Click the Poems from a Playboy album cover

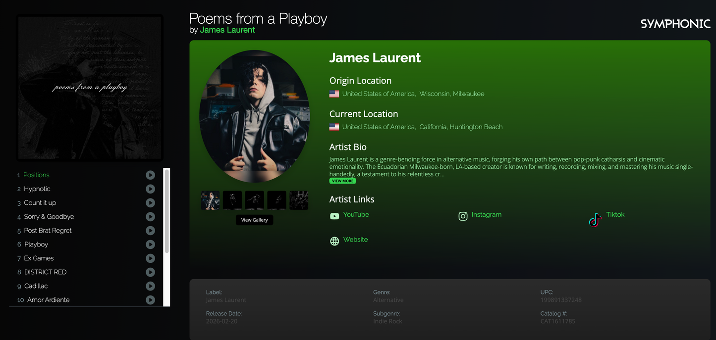pos(90,87)
